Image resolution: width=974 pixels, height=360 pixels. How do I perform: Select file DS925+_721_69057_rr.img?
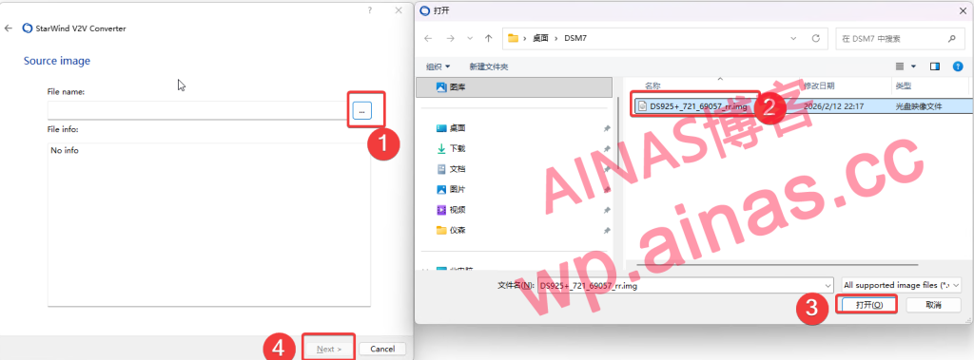pos(698,106)
